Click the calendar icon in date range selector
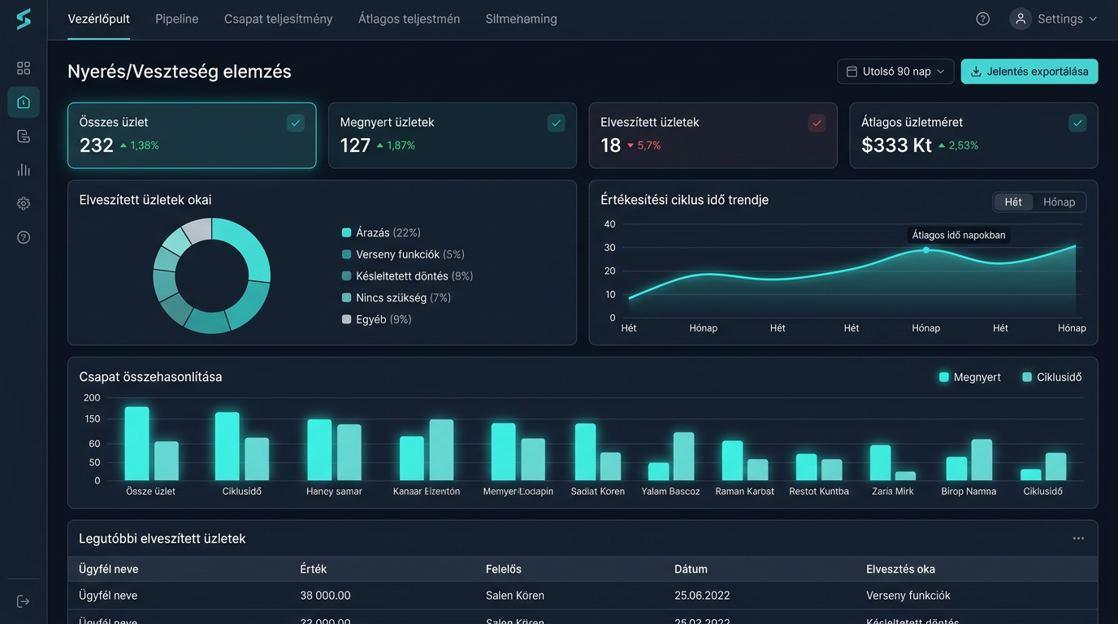 tap(852, 71)
